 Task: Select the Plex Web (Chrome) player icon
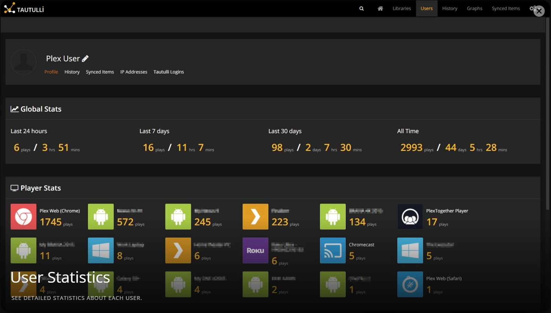[x=23, y=217]
